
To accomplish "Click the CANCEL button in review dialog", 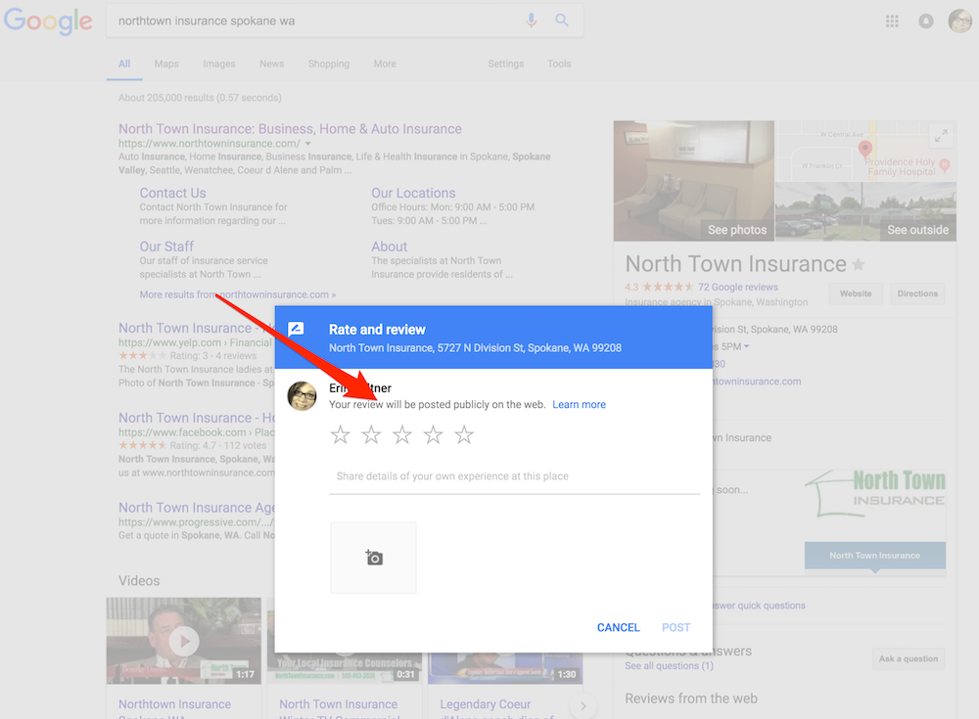I will tap(618, 627).
